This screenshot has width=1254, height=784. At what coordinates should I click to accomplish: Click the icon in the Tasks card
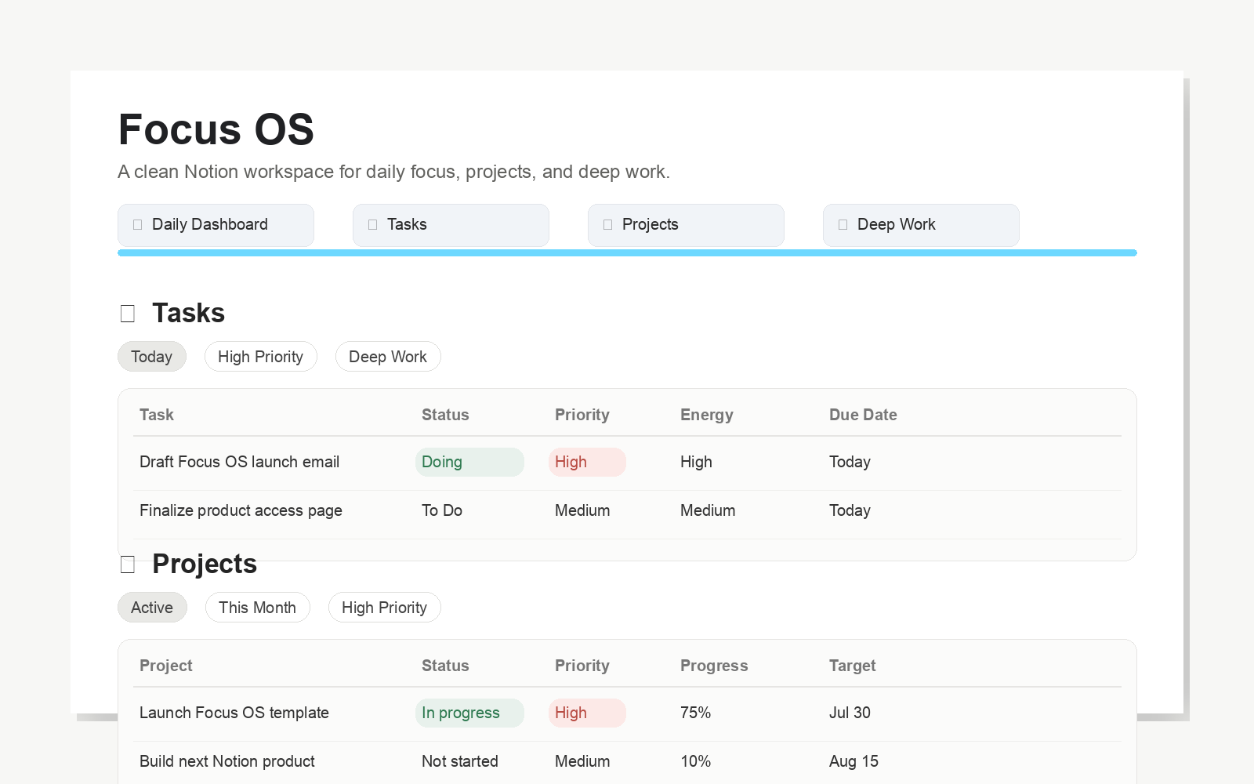coord(373,225)
